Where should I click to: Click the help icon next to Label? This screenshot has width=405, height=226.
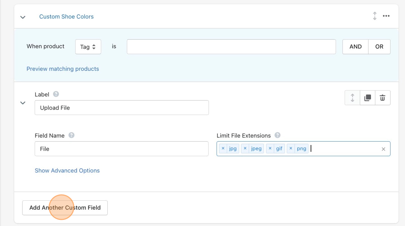tap(56, 94)
